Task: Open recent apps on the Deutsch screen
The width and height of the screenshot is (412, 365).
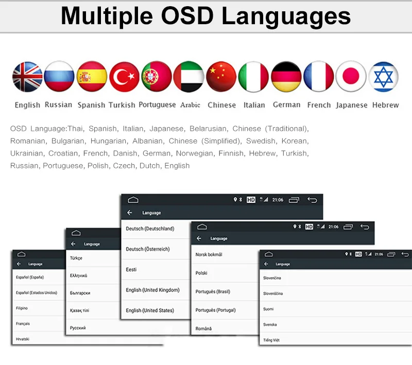Action: pyautogui.click(x=294, y=200)
